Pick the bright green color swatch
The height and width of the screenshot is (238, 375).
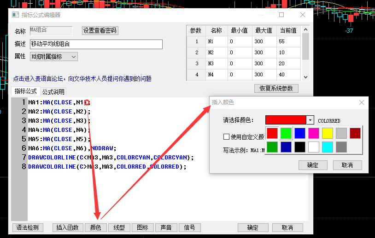[x=286, y=133]
